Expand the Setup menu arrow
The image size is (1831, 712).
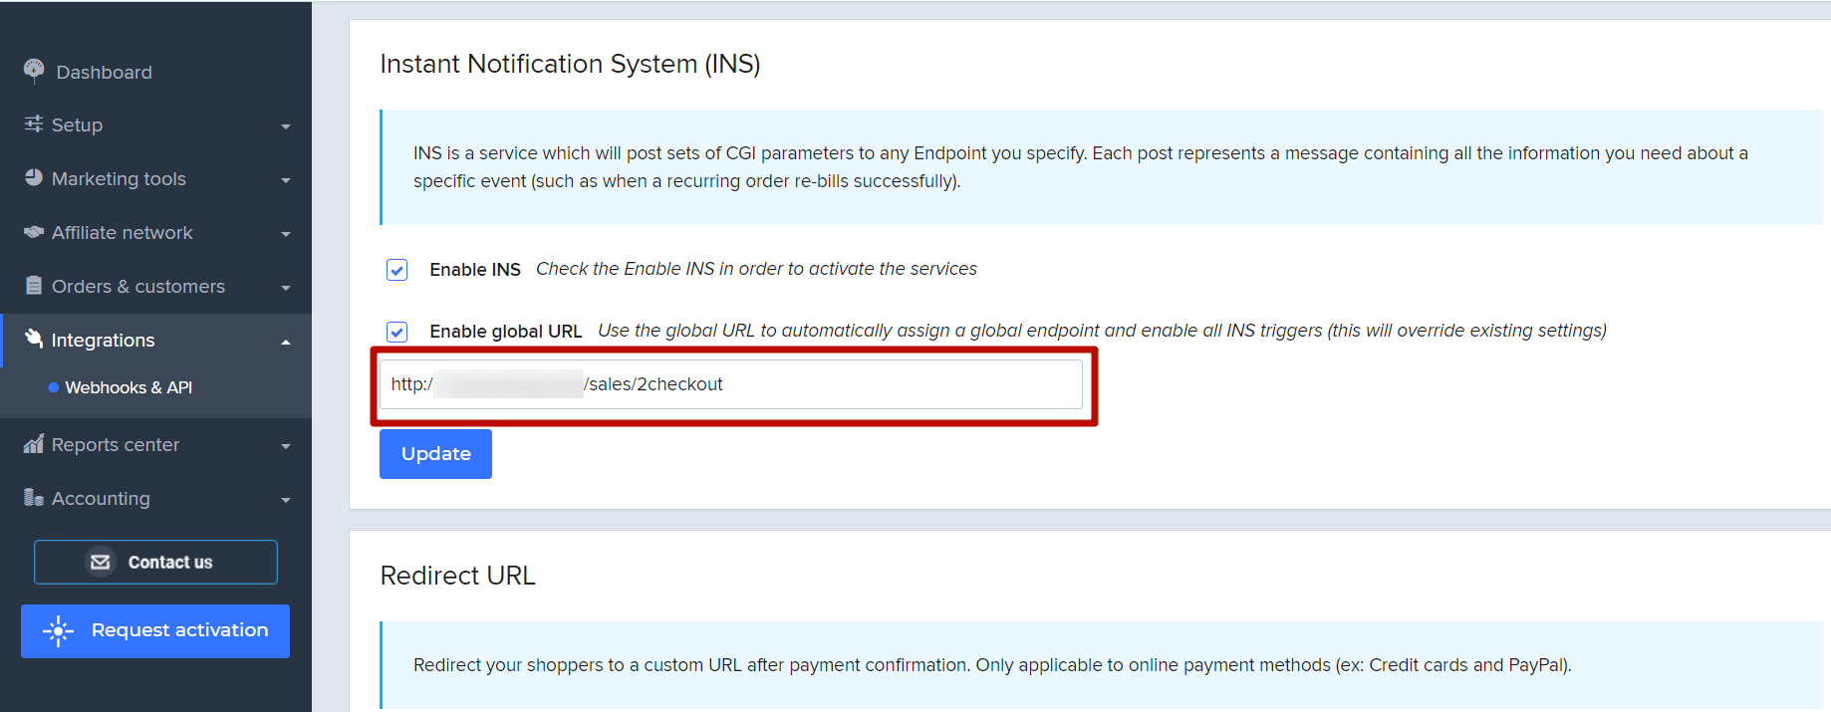click(286, 126)
